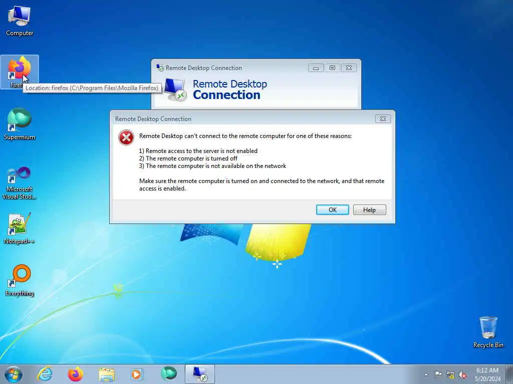513x384 pixels.
Task: Select the Everything search desktop shortcut
Action: tap(20, 280)
